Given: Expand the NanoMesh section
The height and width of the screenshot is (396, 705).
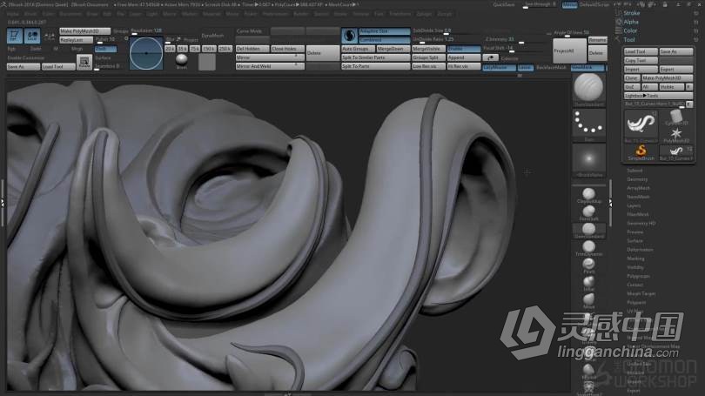Looking at the screenshot, I should 638,197.
